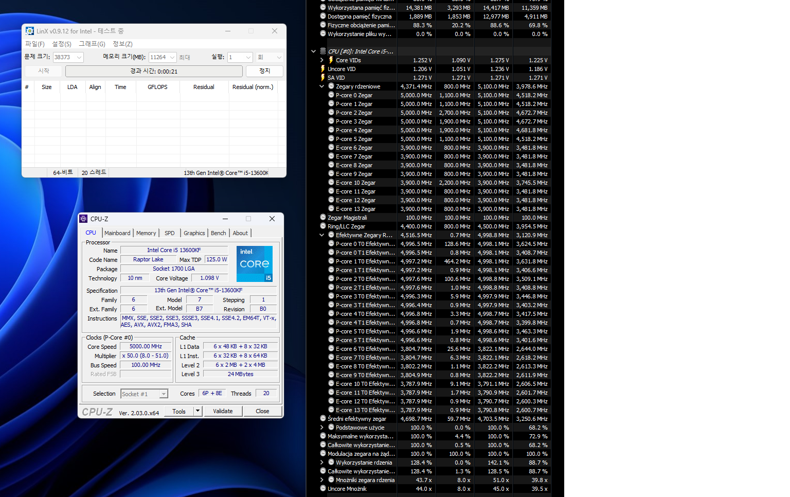Click the CPU-Z Tools button

pos(179,411)
